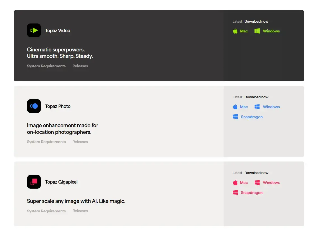Click the Topaz Gigapixel product title
This screenshot has height=235, width=314.
(x=61, y=182)
